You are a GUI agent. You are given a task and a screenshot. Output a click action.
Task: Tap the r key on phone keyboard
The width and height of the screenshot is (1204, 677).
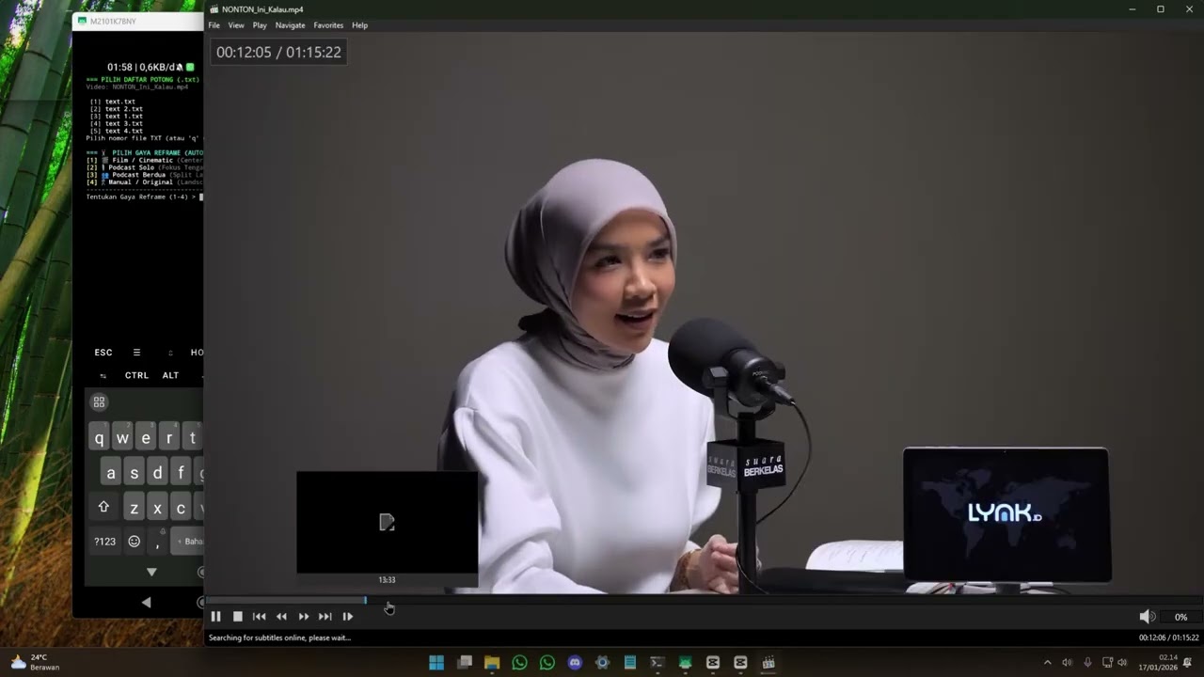[x=169, y=438]
